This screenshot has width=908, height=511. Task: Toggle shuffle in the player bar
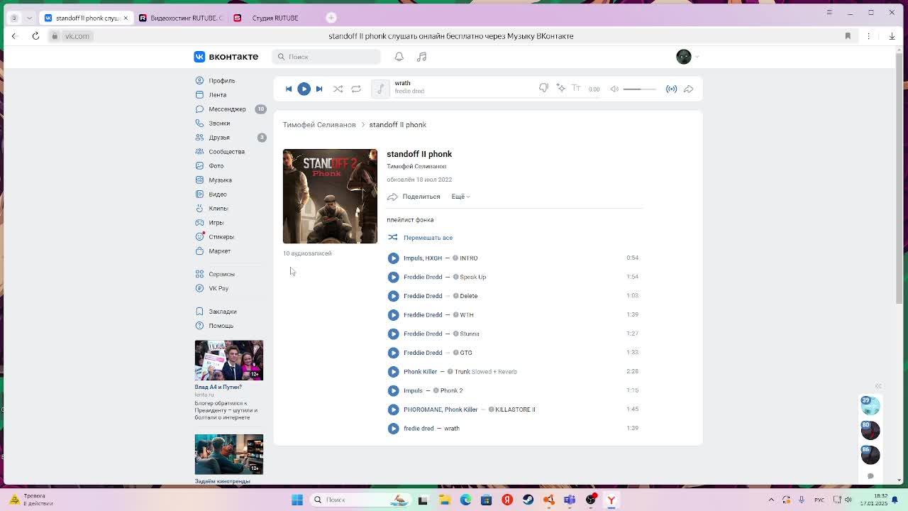pyautogui.click(x=338, y=89)
